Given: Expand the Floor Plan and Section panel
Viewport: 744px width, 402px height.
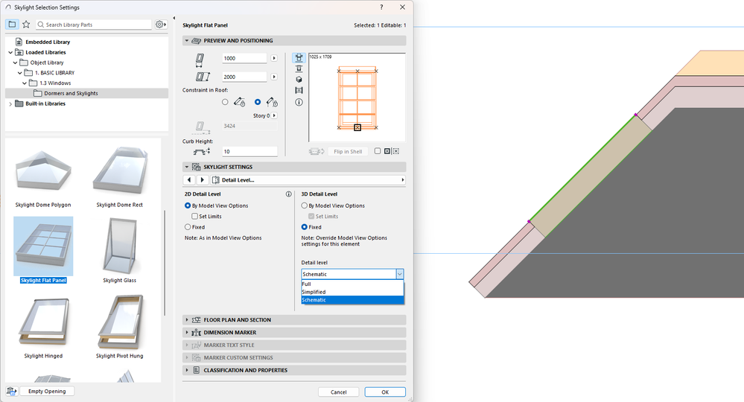Looking at the screenshot, I should (237, 320).
